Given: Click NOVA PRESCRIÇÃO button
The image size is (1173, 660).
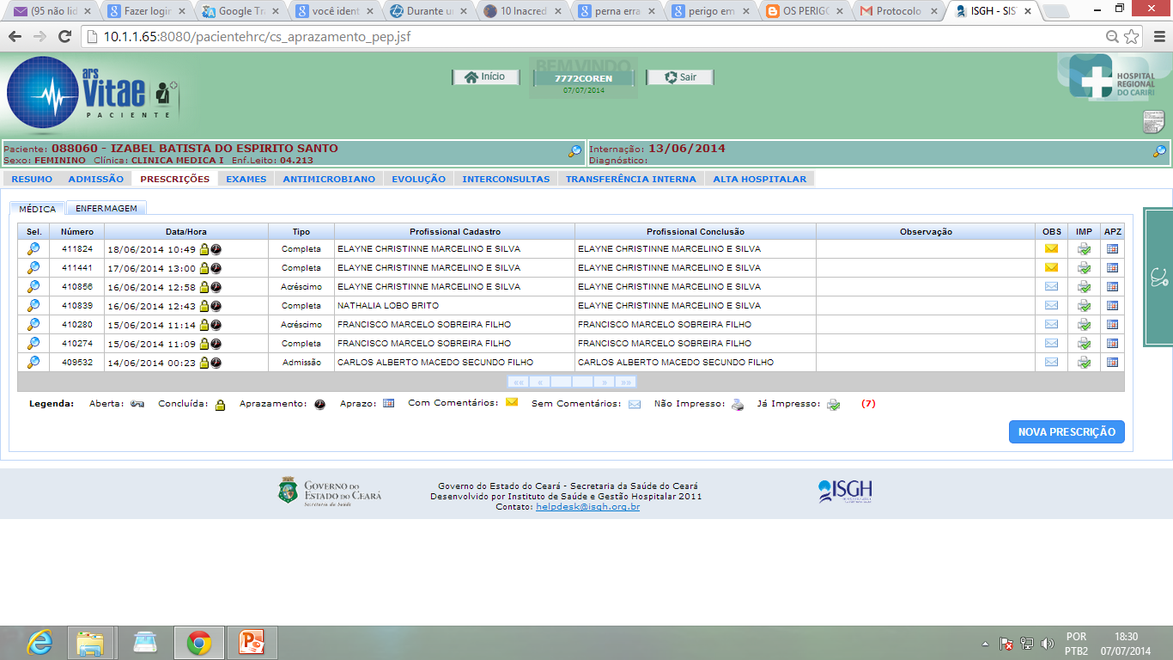Looking at the screenshot, I should coord(1067,432).
